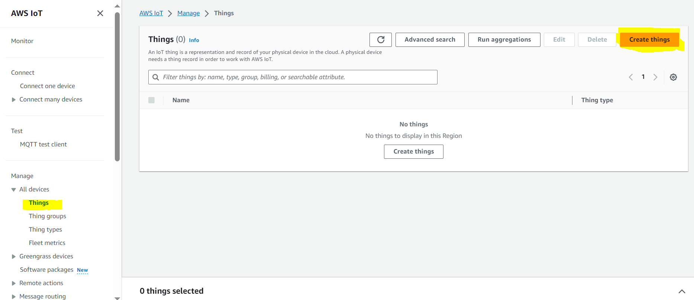Viewport: 694px width, 300px height.
Task: Open Advanced search
Action: (x=430, y=40)
